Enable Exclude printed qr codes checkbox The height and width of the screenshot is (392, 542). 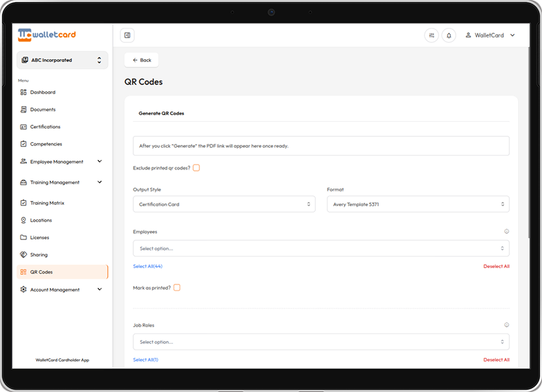pos(197,168)
